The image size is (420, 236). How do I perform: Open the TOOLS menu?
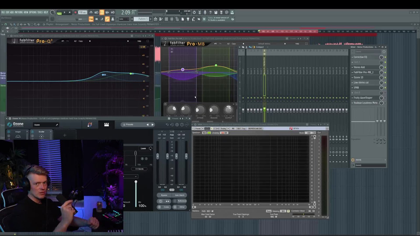[x=40, y=12]
